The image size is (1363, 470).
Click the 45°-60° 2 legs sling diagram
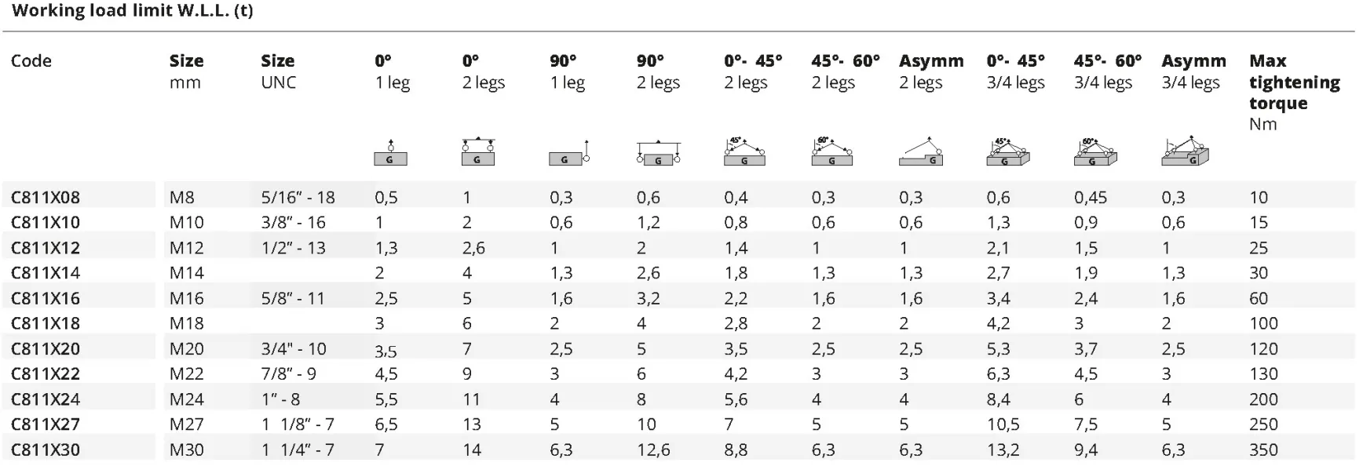pos(831,151)
